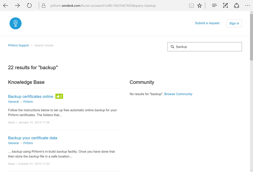Click into the backup search field
Viewport: 253px width, 172px height.
(x=208, y=47)
